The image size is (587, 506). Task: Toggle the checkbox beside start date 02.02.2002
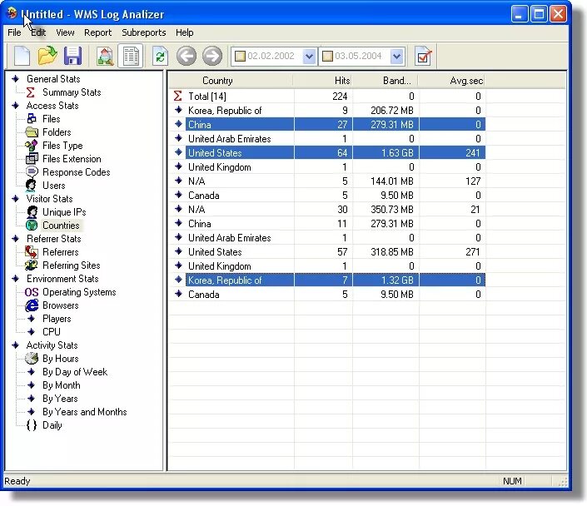point(240,56)
